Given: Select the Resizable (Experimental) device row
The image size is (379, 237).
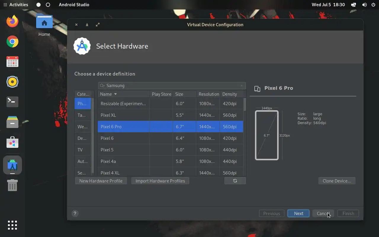Looking at the screenshot, I should pyautogui.click(x=171, y=103).
